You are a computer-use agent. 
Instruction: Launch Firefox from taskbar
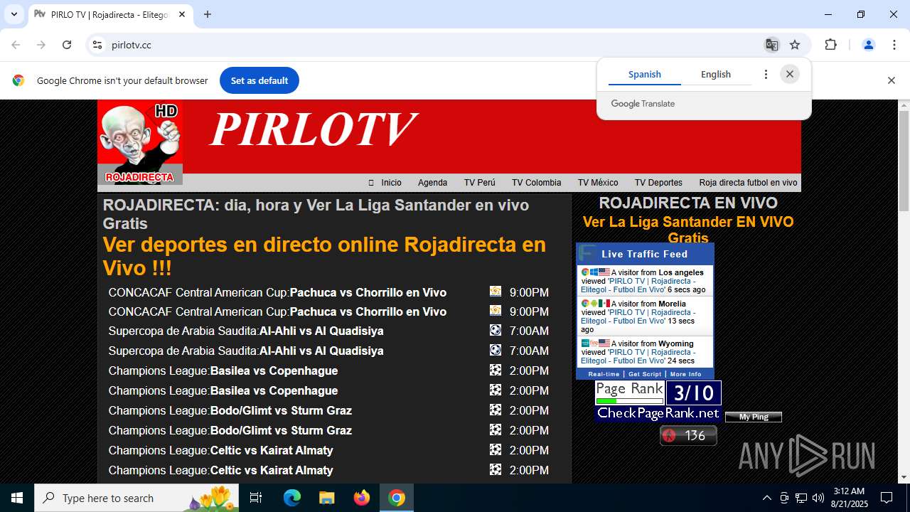point(362,498)
